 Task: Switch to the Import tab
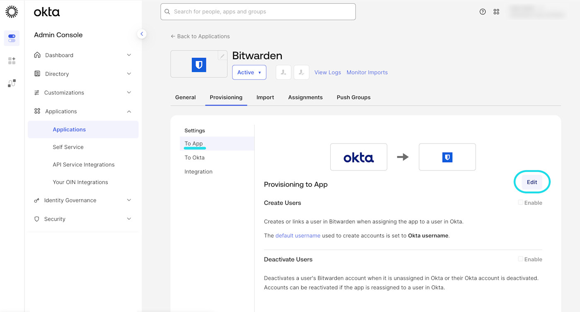265,97
